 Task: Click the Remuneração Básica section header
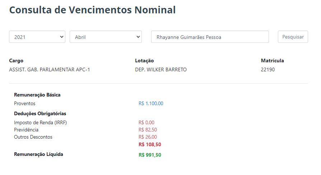pyautogui.click(x=37, y=95)
